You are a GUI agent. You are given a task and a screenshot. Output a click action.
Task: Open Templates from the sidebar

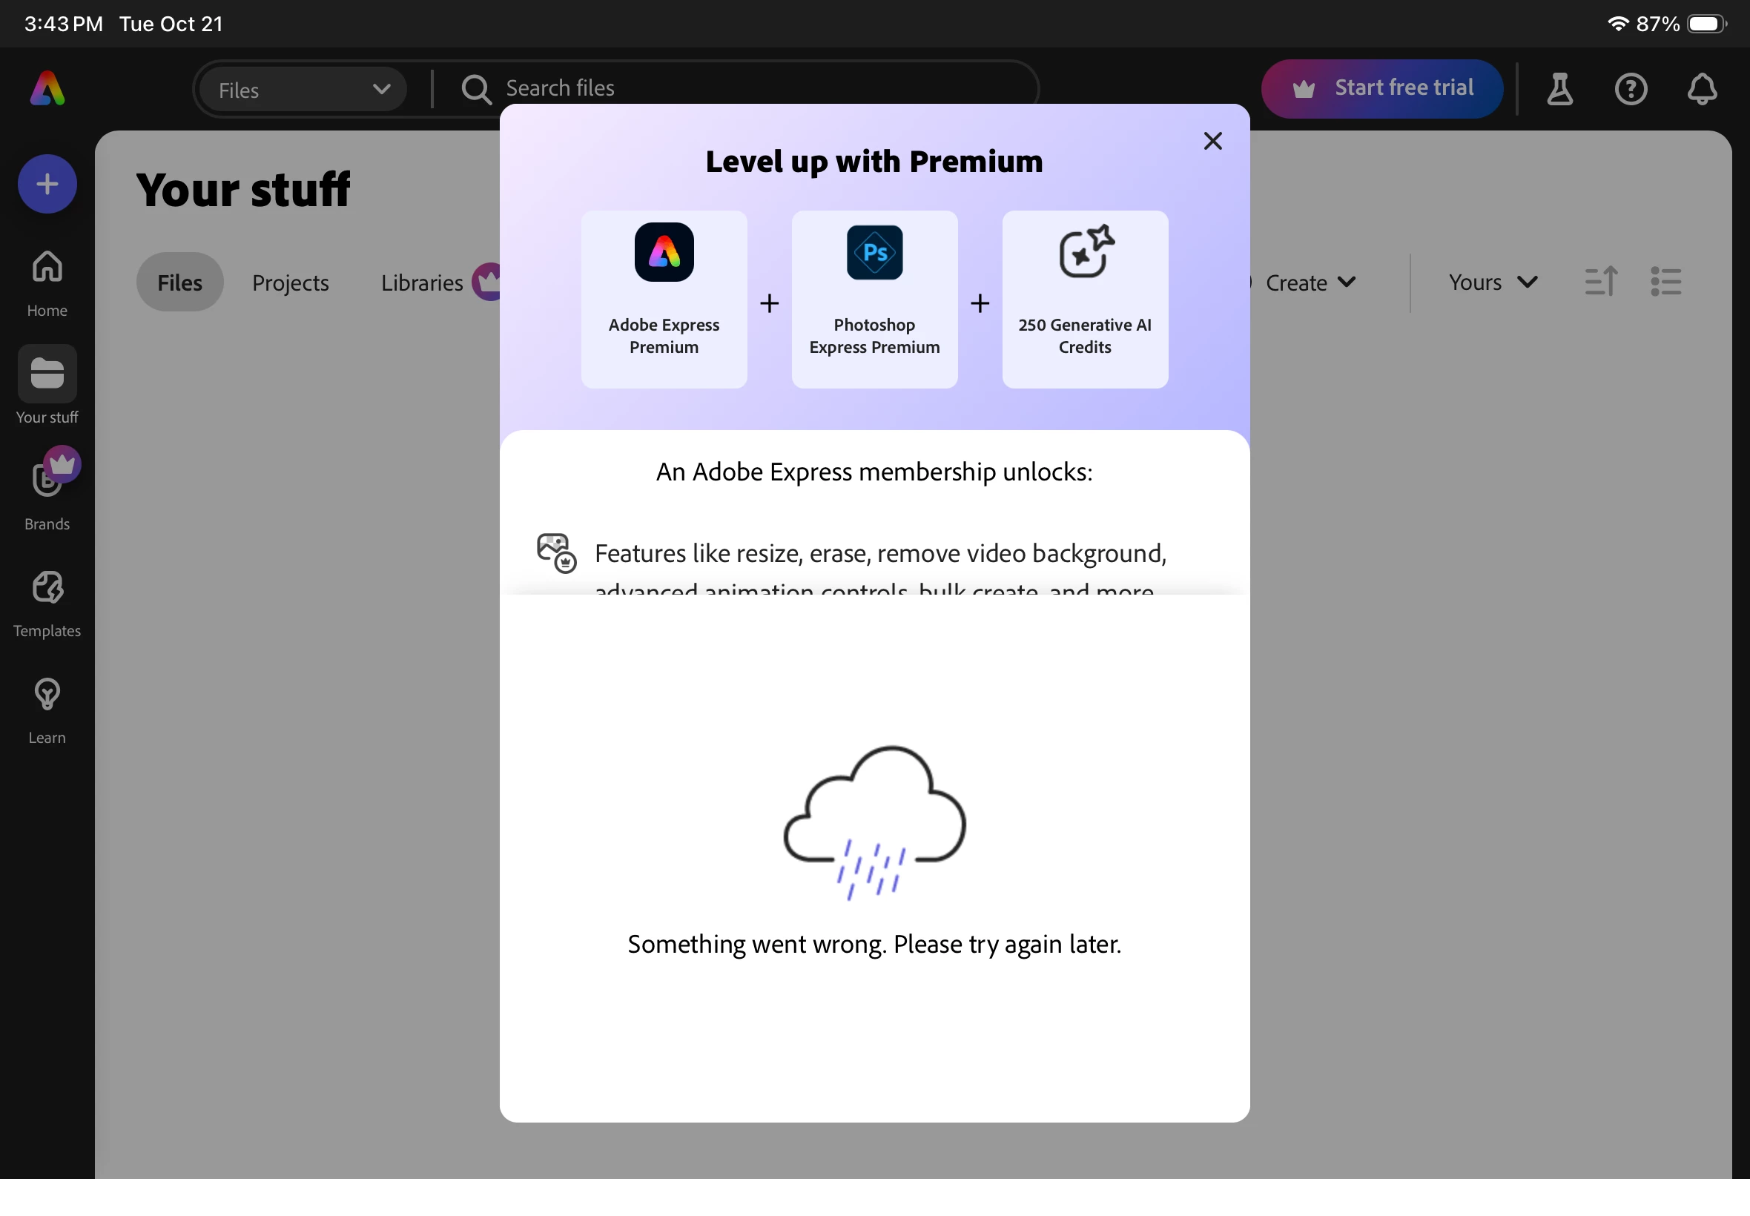click(47, 603)
